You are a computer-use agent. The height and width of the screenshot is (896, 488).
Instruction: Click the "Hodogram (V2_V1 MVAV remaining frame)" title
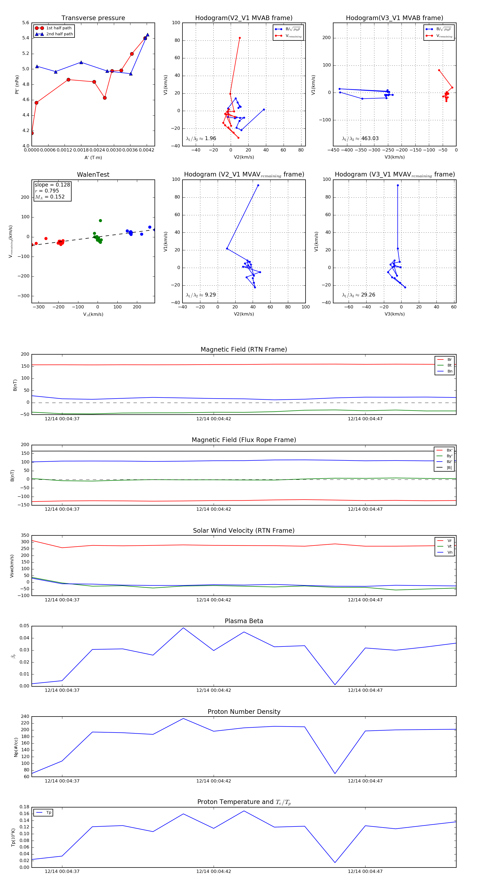point(244,175)
